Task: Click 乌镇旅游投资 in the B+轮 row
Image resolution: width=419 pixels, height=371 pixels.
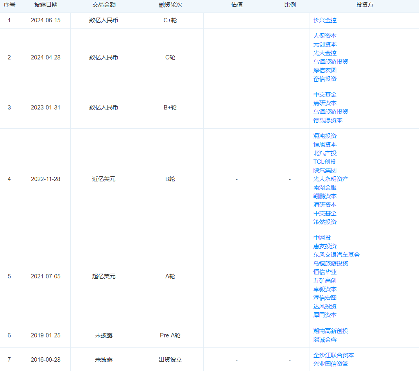Action: [331, 112]
